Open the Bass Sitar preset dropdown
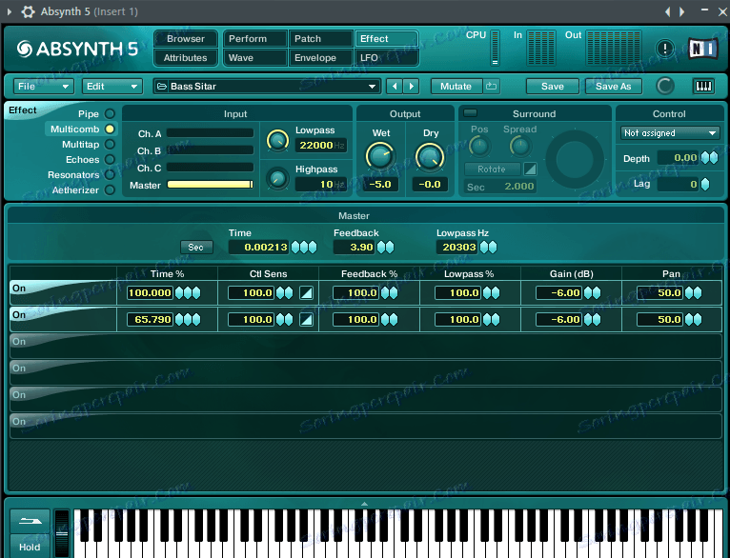730x558 pixels. pos(267,87)
